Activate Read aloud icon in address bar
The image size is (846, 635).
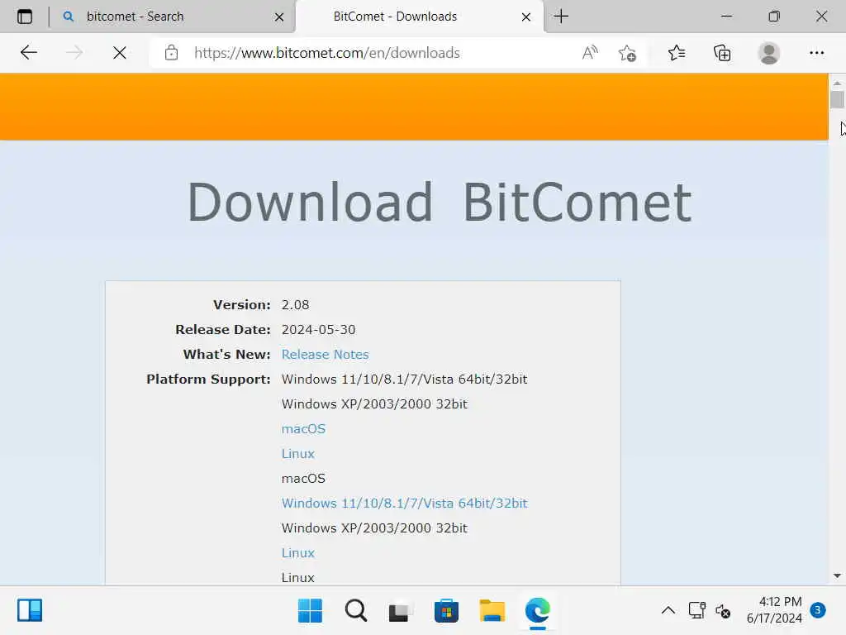click(590, 53)
